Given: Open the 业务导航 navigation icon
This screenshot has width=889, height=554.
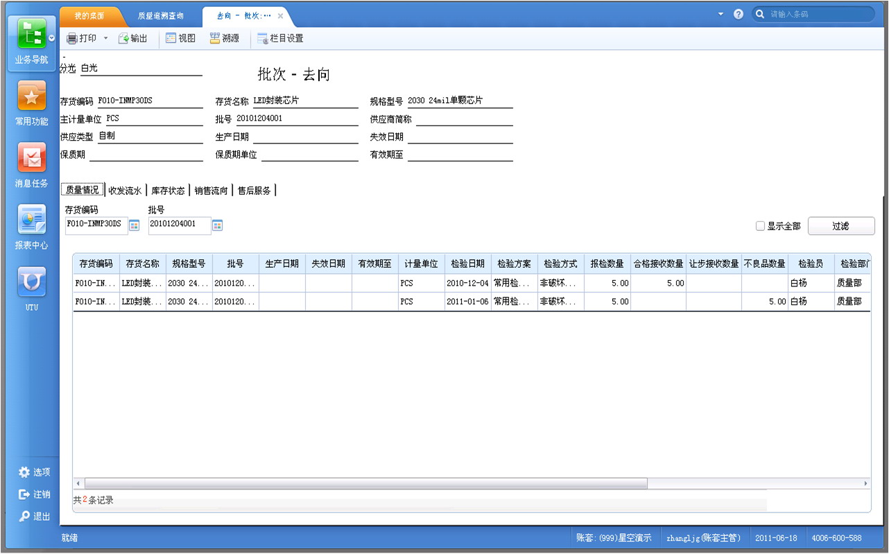Looking at the screenshot, I should (x=31, y=40).
